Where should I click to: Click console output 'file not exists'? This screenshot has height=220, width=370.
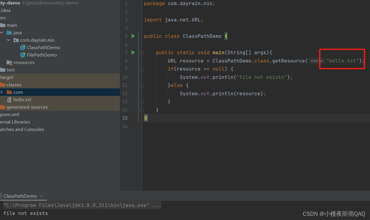click(x=26, y=213)
